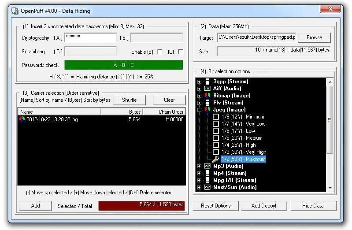
Task: Click the 3gpp (Stream) film icon
Action: pos(207,82)
